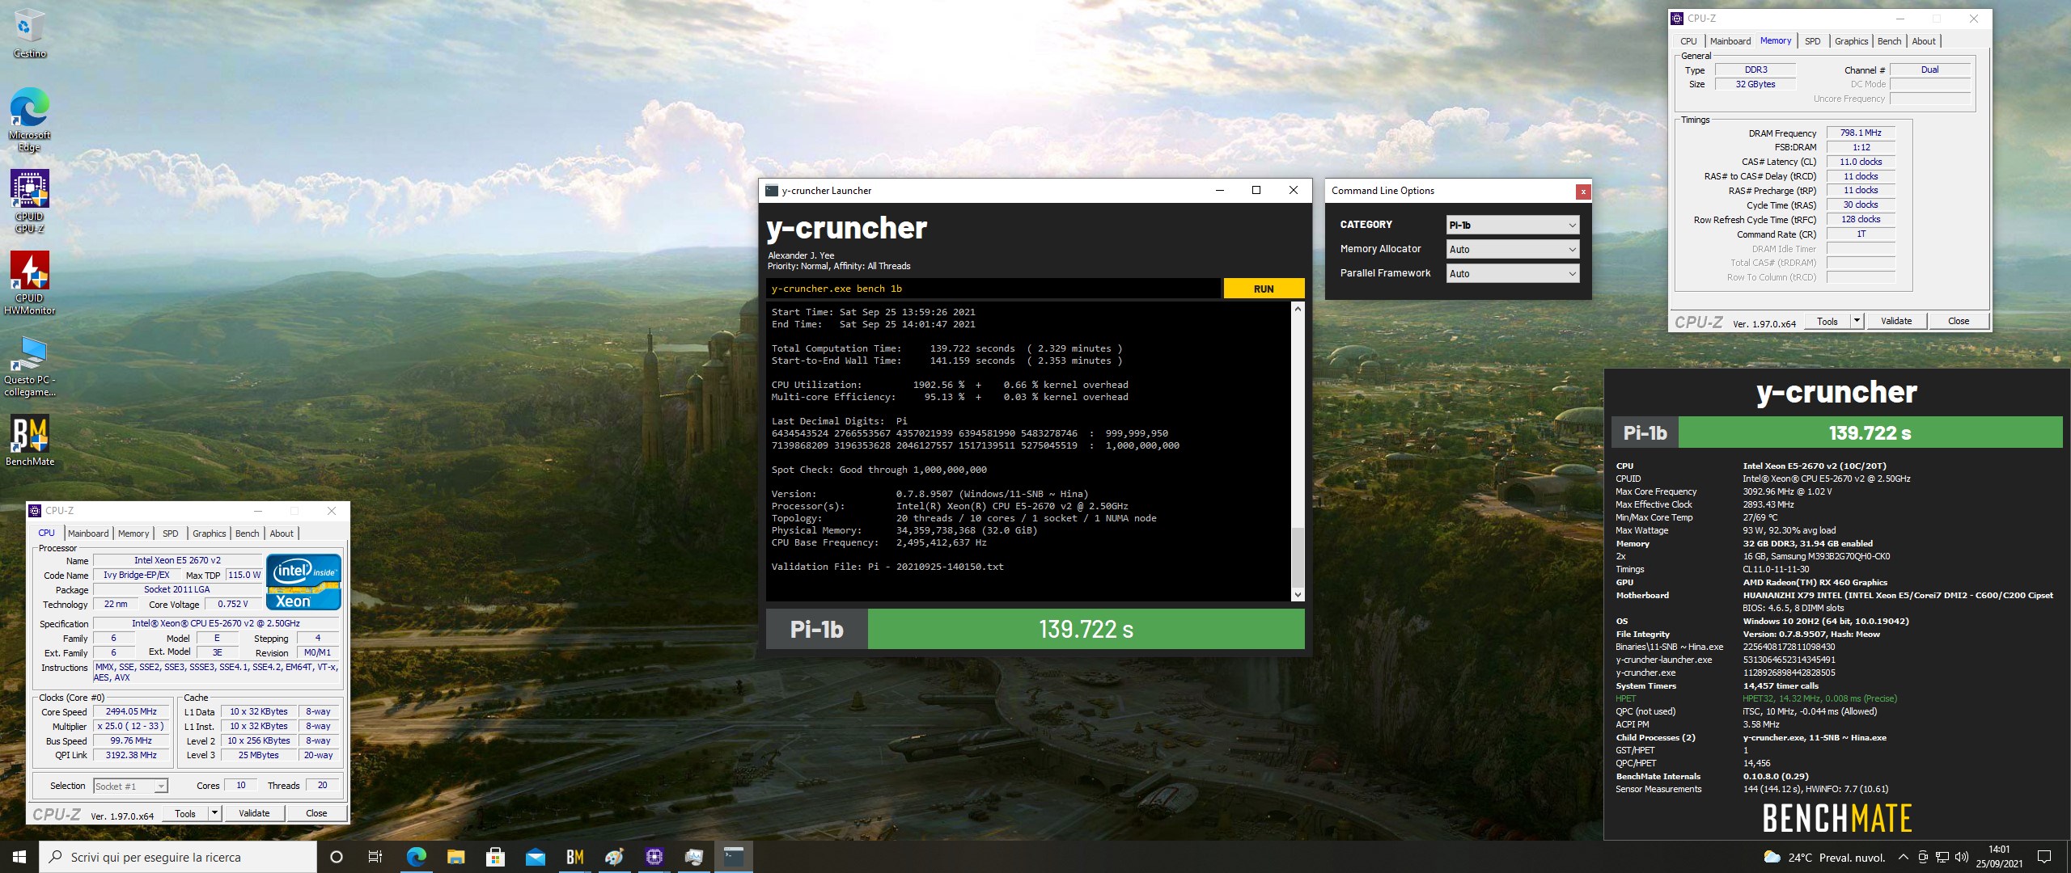Open Bench tab in upper-right CPU-Z window

click(x=1889, y=41)
